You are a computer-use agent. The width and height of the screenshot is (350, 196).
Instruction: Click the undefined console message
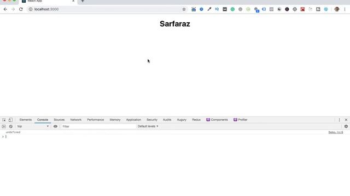tap(13, 132)
